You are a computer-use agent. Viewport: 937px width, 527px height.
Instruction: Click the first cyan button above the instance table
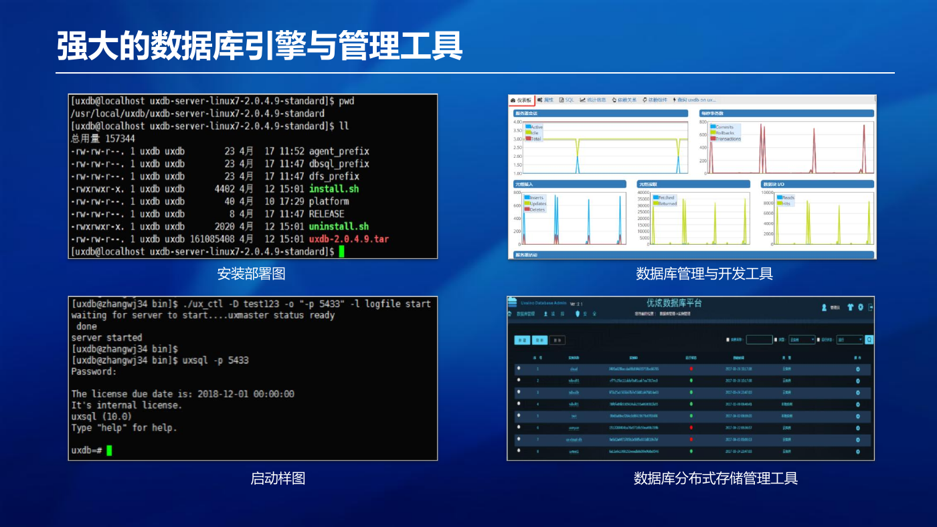click(522, 340)
